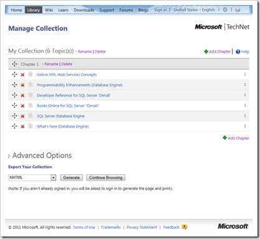Click page icon of What's New row
Image resolution: width=260 pixels, height=239 pixels.
[31, 126]
